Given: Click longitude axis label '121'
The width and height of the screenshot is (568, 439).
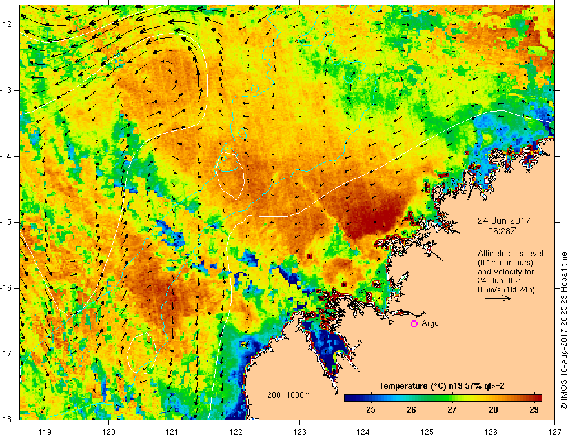Looking at the screenshot, I should click(172, 432).
